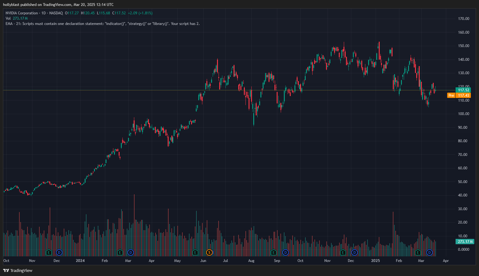The height and width of the screenshot is (276, 479).
Task: Click the 170.00 price axis label
Action: 464,19
